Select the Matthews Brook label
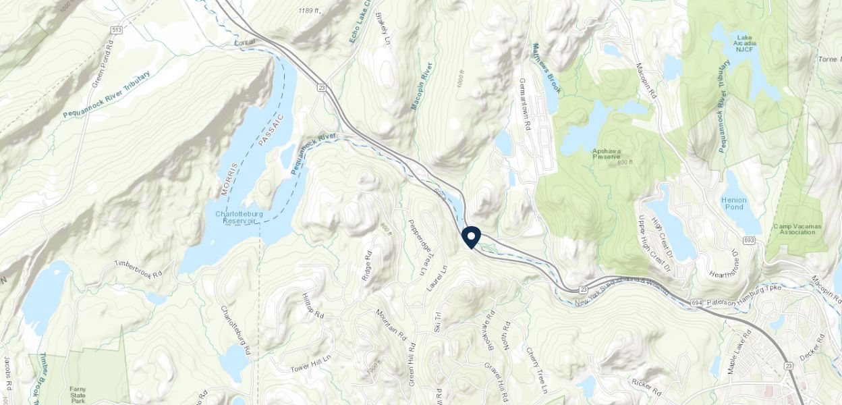The width and height of the screenshot is (842, 405). coord(546,68)
